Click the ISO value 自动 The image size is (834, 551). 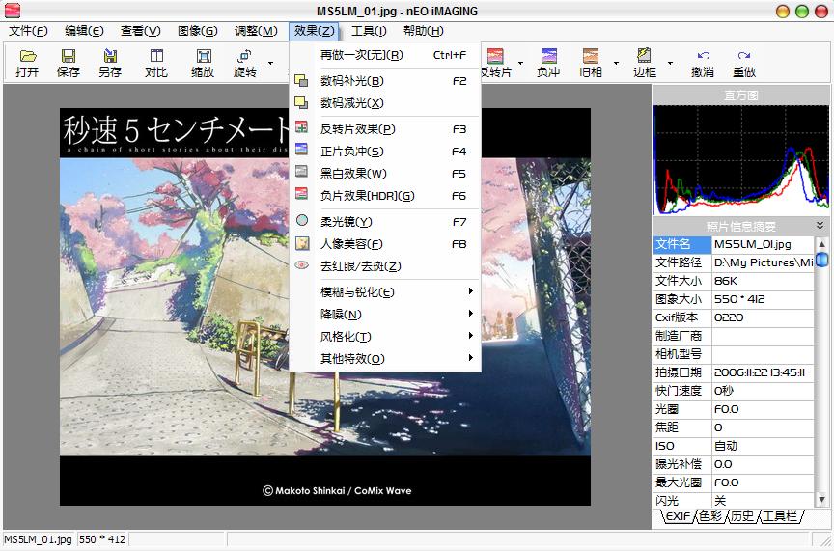pyautogui.click(x=764, y=446)
